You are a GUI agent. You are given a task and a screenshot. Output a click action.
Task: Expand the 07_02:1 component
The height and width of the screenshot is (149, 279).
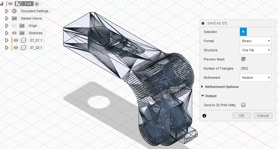7,48
